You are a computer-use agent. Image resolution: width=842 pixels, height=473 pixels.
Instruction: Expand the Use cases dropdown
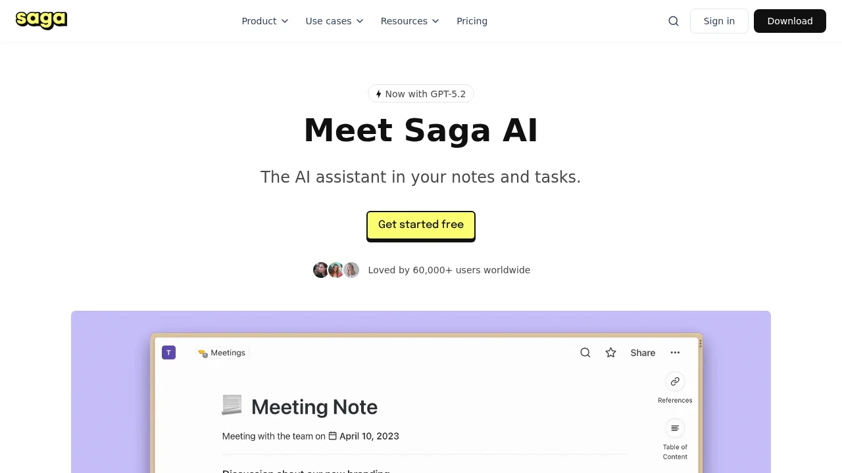coord(334,21)
